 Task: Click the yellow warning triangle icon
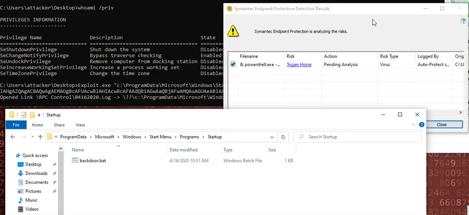click(233, 31)
